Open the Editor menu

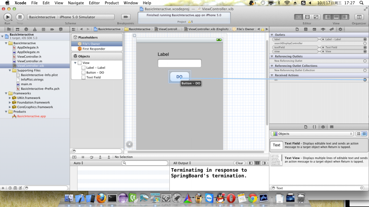click(94, 3)
